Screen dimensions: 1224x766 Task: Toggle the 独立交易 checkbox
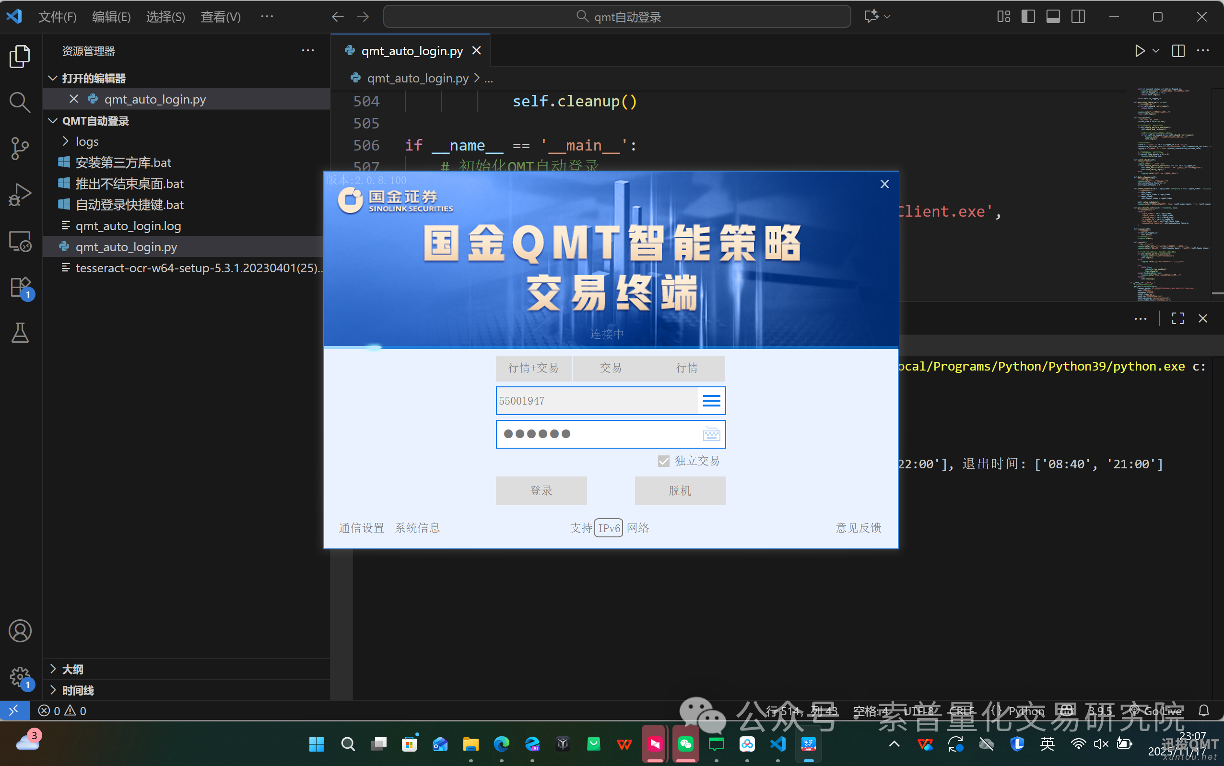(x=663, y=461)
